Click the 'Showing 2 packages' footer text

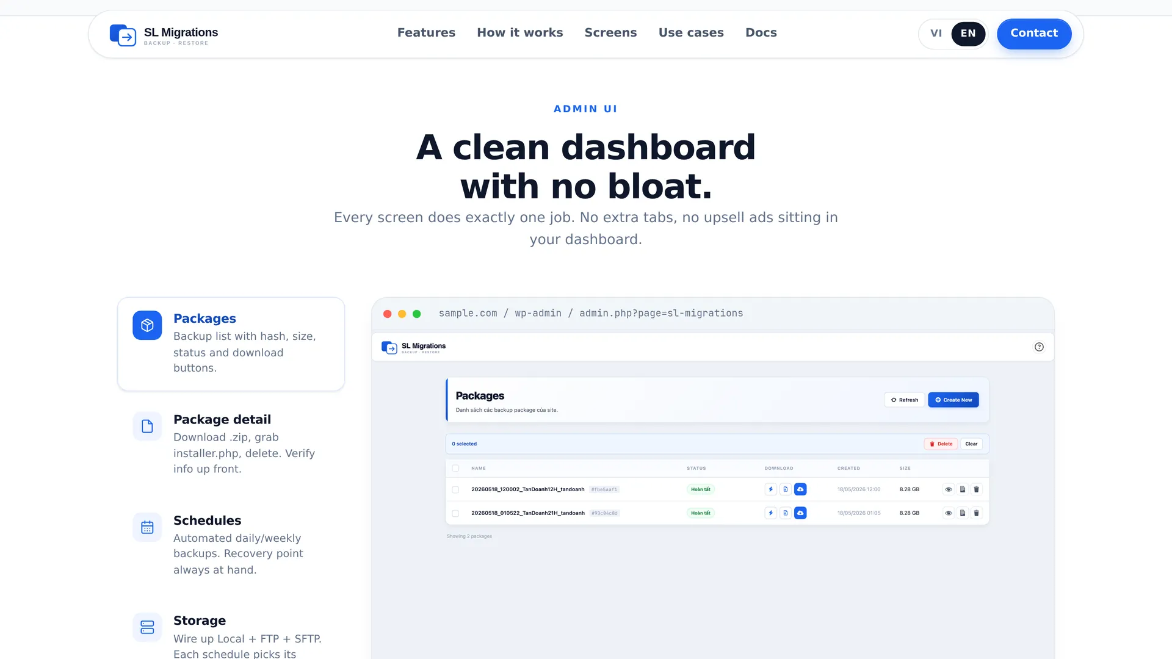pos(469,536)
